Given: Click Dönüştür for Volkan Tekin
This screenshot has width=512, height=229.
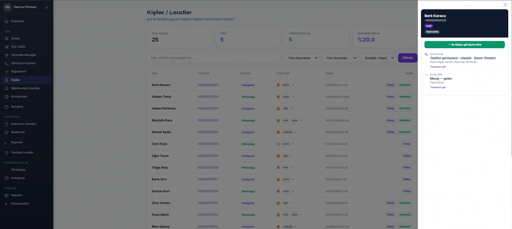Looking at the screenshot, I should [x=405, y=97].
